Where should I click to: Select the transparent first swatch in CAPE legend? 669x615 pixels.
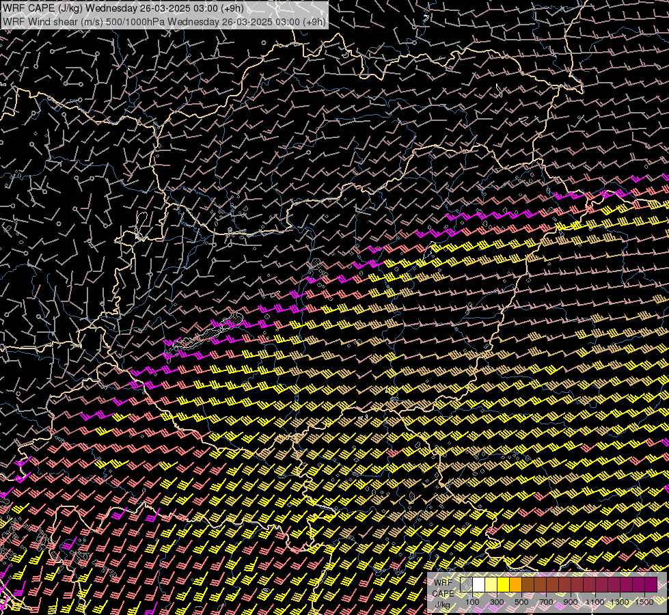click(x=466, y=584)
